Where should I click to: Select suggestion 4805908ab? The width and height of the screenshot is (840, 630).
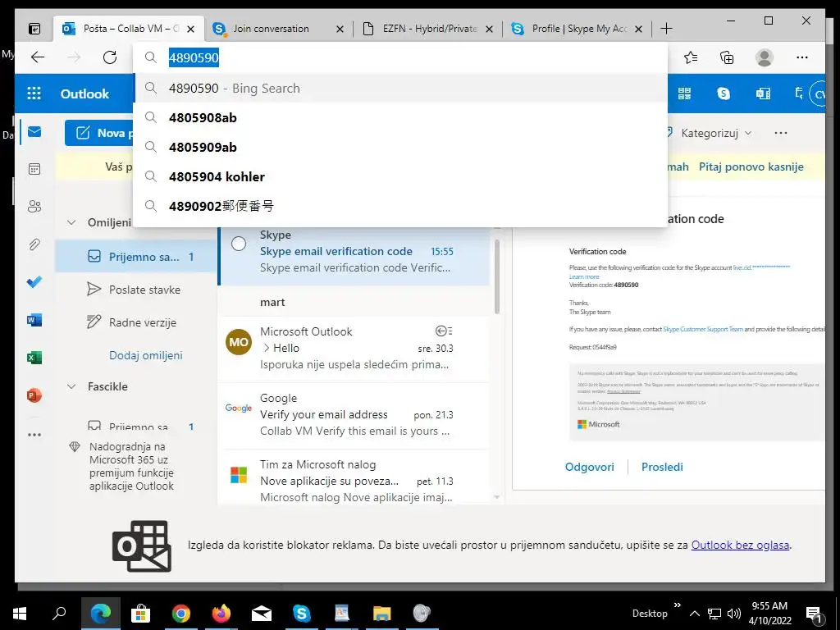[401, 118]
